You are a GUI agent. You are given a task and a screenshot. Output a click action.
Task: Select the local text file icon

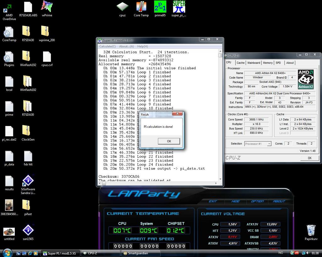tap(9, 84)
